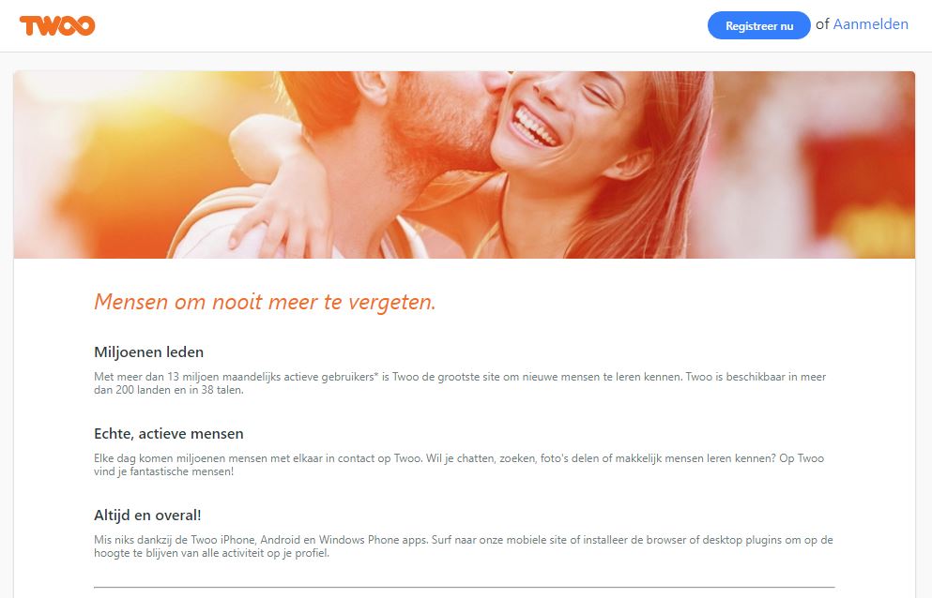Viewport: 932px width, 598px height.
Task: Click the orange Twoo logo
Action: [x=57, y=25]
